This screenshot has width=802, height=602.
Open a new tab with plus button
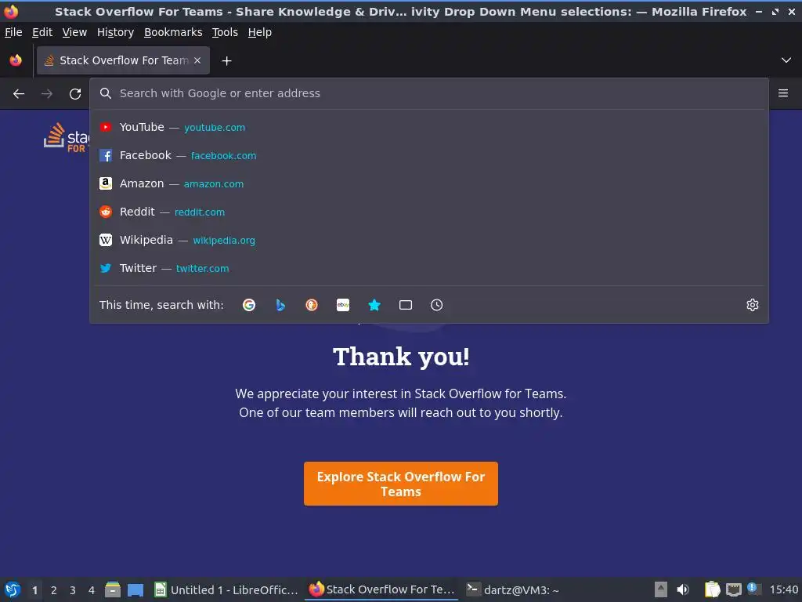pyautogui.click(x=226, y=61)
